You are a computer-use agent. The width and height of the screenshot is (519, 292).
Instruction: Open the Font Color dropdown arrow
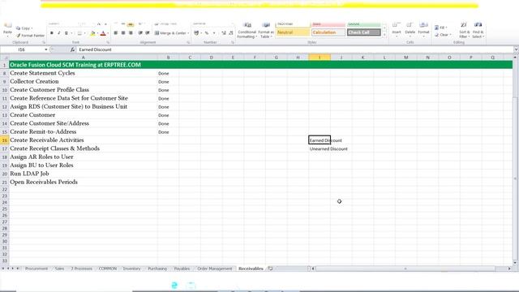[x=108, y=33]
